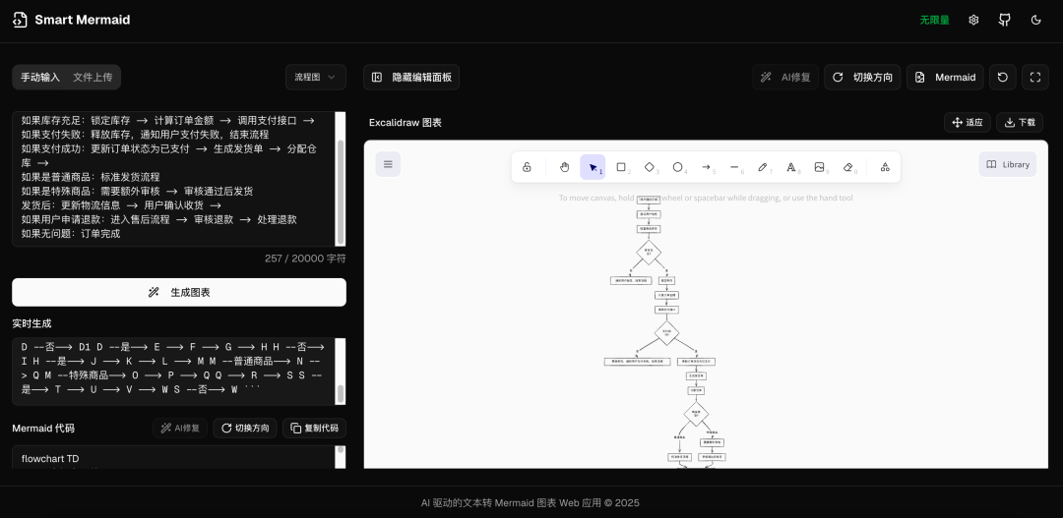Click 下载 download button

(1020, 123)
